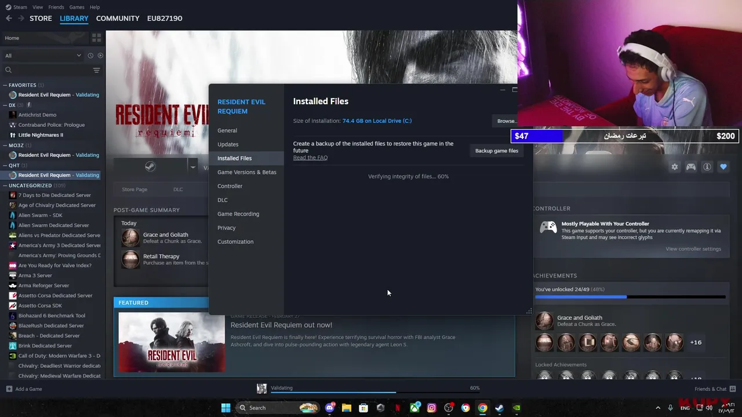The width and height of the screenshot is (742, 417).
Task: Open the Resident Evil Requiem featured news thumbnail
Action: point(172,342)
